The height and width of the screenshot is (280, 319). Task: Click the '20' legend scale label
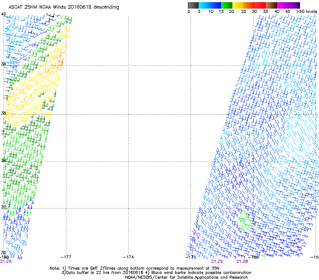tap(231, 12)
